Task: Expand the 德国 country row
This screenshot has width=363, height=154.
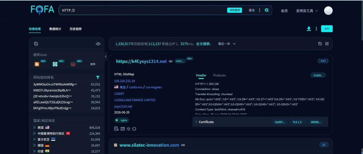Action: tap(35, 146)
